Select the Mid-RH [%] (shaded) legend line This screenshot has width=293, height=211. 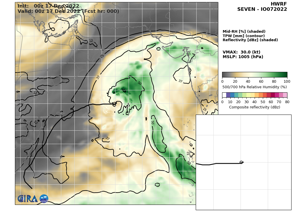point(244,32)
